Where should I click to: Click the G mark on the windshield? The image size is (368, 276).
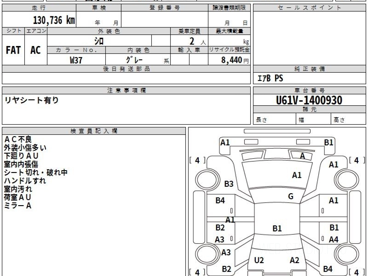tap(291, 197)
